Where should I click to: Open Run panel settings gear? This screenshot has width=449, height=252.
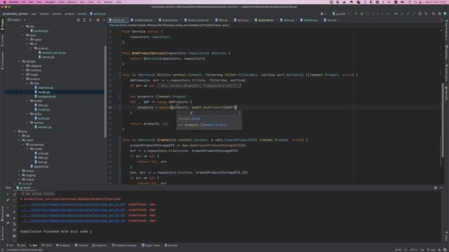[436, 188]
